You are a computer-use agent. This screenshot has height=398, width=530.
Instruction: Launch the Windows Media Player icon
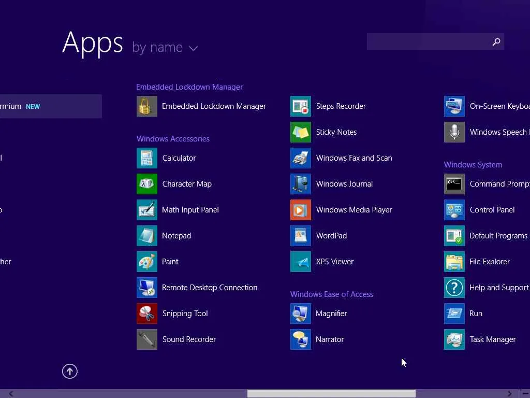(301, 210)
